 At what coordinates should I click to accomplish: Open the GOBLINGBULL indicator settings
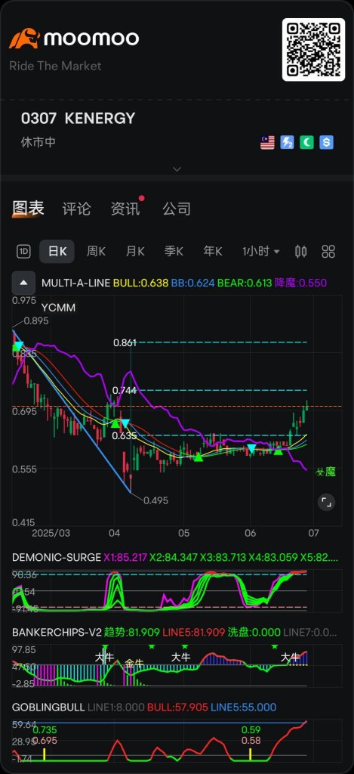pyautogui.click(x=48, y=707)
